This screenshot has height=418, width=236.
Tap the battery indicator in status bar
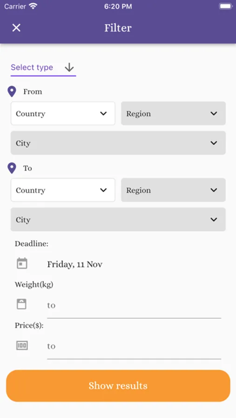[x=226, y=6]
